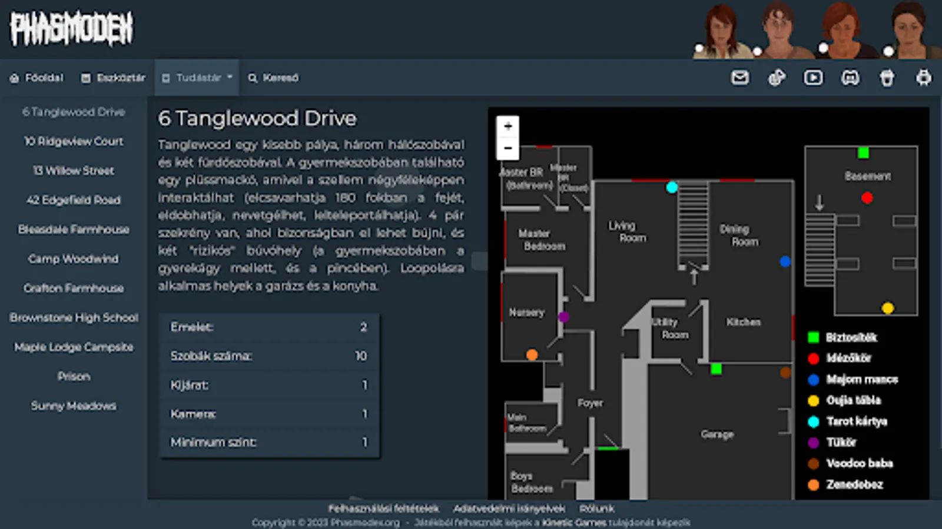Click the Kitchen label on map
The height and width of the screenshot is (529, 942).
click(x=743, y=322)
